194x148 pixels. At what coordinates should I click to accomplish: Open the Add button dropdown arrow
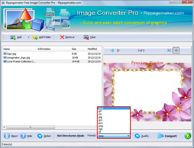pyautogui.click(x=28, y=37)
